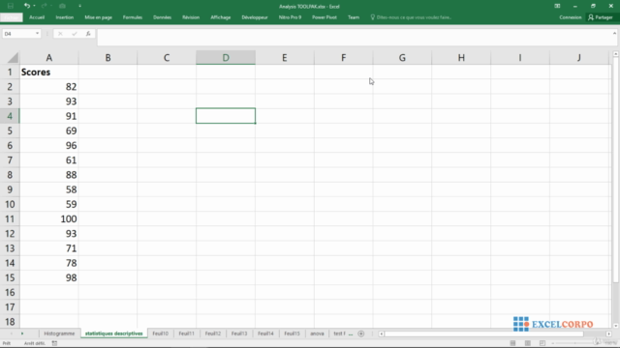The image size is (620, 348).
Task: Click the 'Dites-nous ce que vous voulez faire' search box
Action: pyautogui.click(x=411, y=17)
